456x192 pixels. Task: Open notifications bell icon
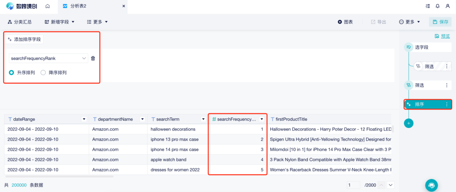[x=437, y=6]
